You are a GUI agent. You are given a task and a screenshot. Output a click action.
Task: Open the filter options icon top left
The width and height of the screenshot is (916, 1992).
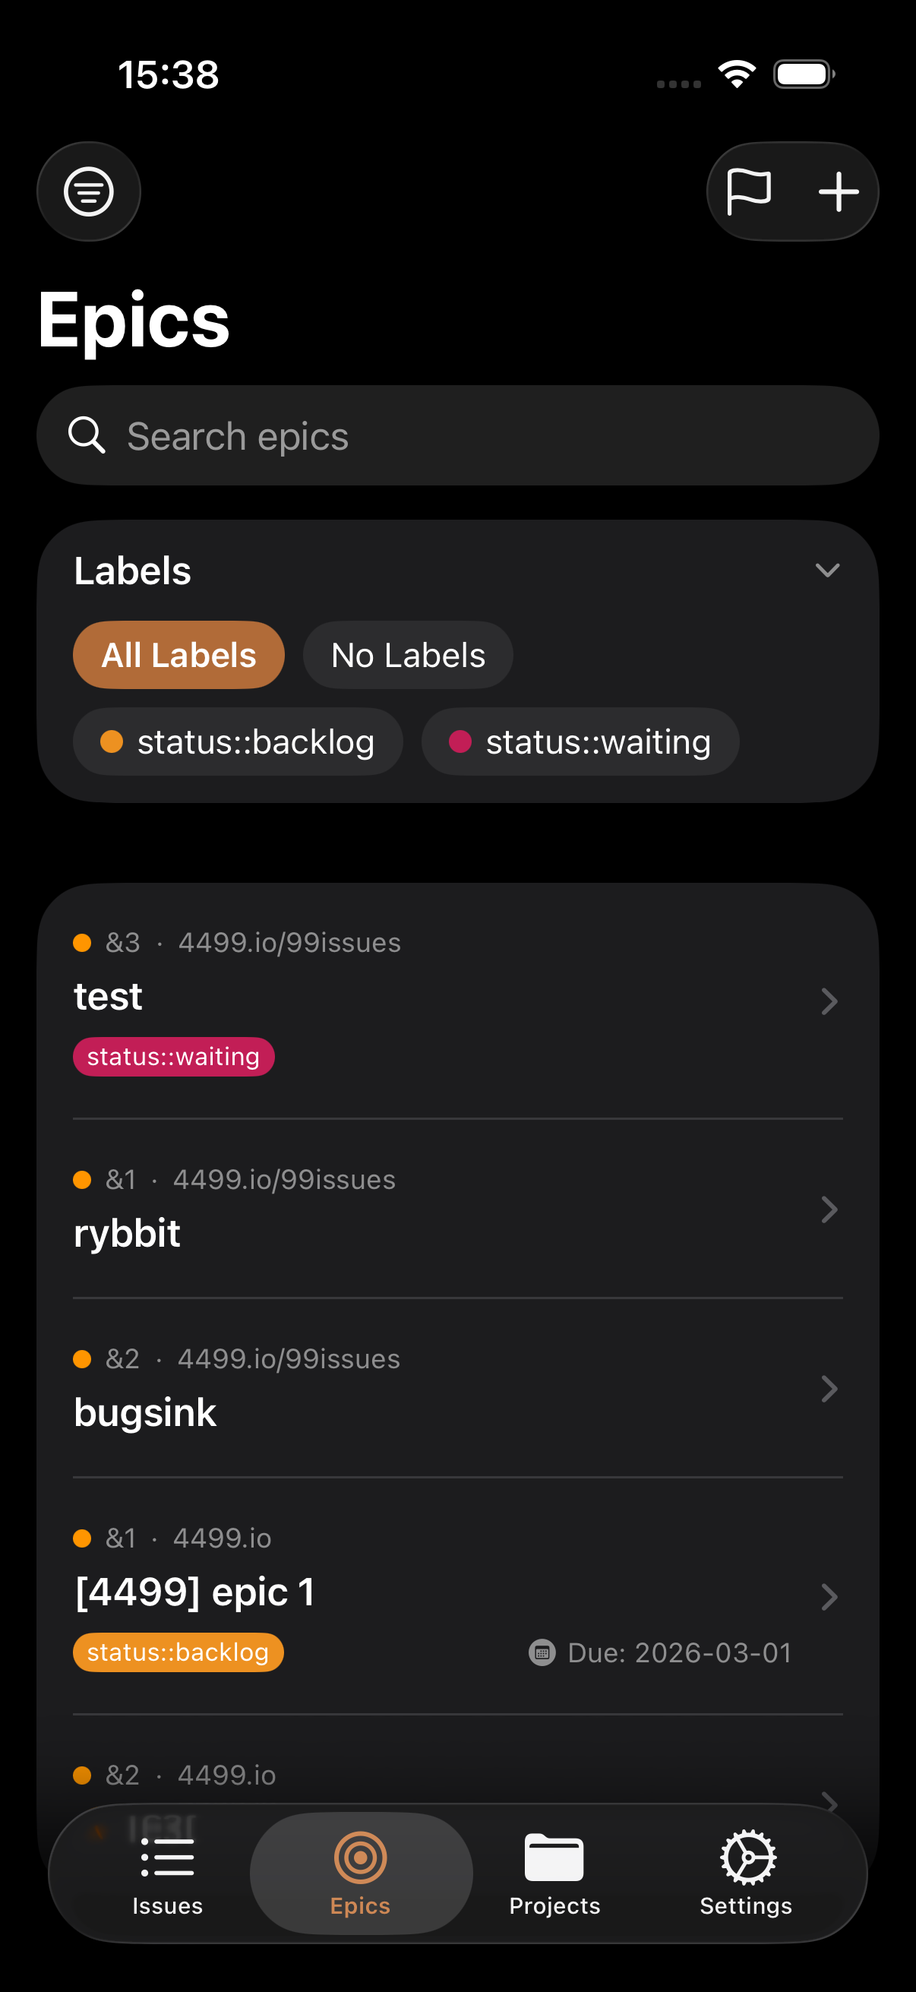(x=88, y=191)
